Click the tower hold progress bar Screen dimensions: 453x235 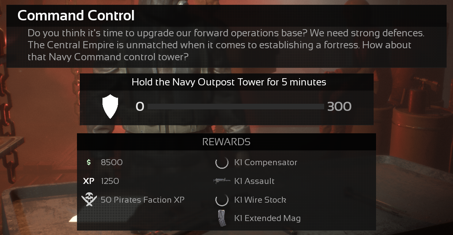coord(235,107)
